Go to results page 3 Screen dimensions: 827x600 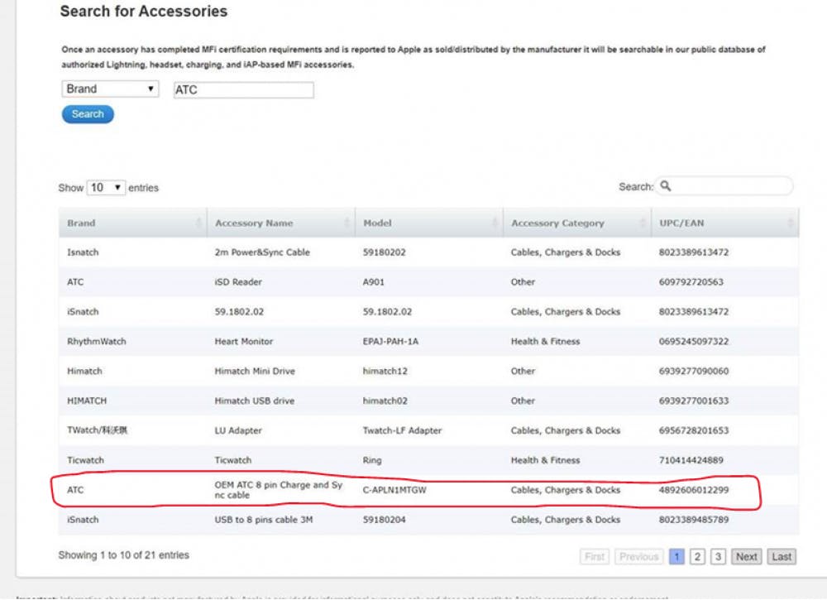(x=719, y=557)
